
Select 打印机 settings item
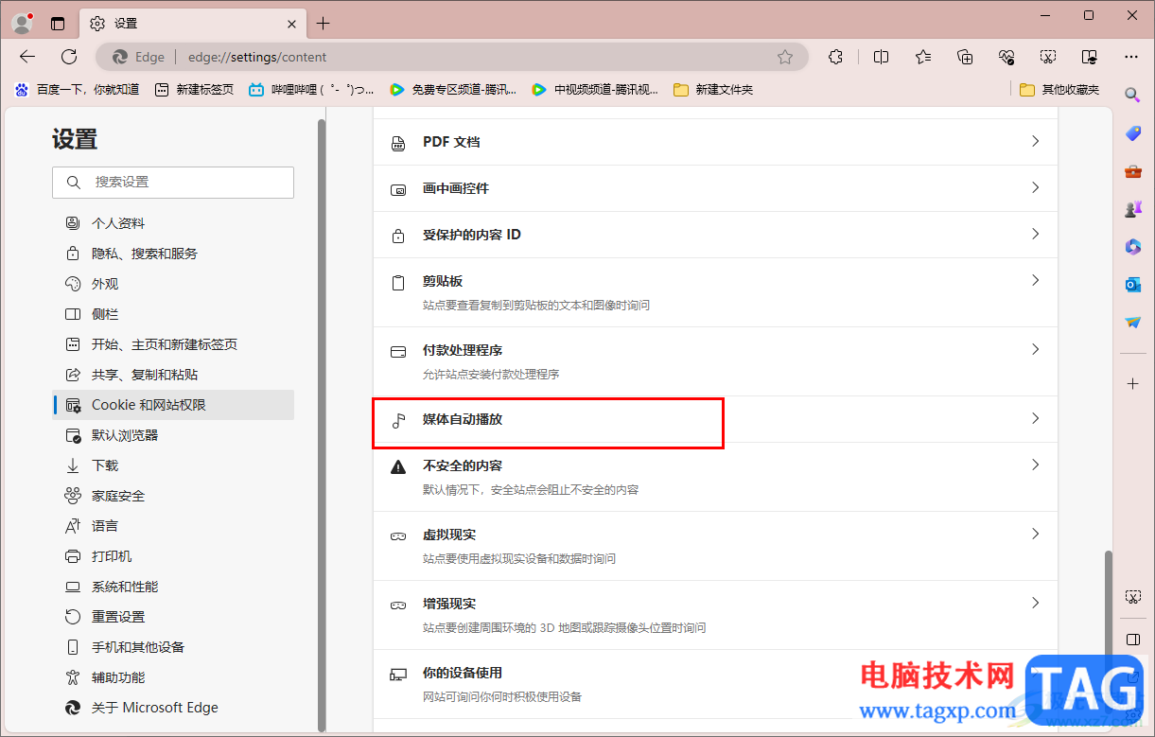tap(173, 556)
